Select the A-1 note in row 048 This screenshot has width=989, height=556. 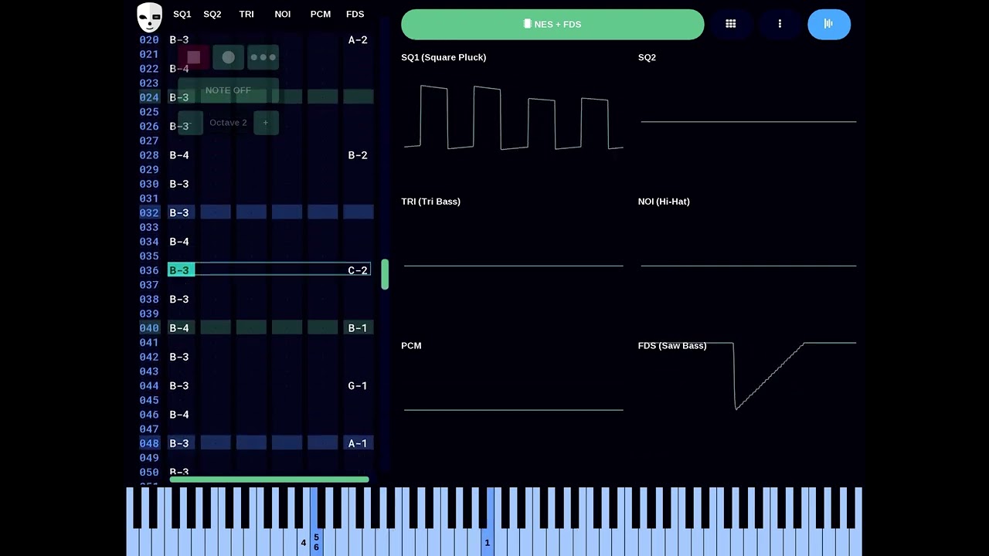point(358,443)
